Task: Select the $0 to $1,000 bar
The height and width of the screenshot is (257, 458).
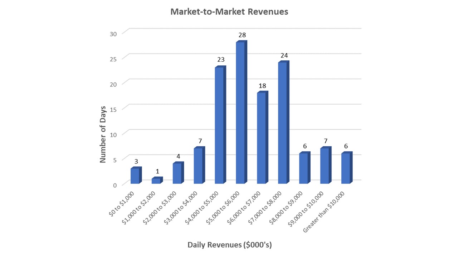Action: pos(135,176)
